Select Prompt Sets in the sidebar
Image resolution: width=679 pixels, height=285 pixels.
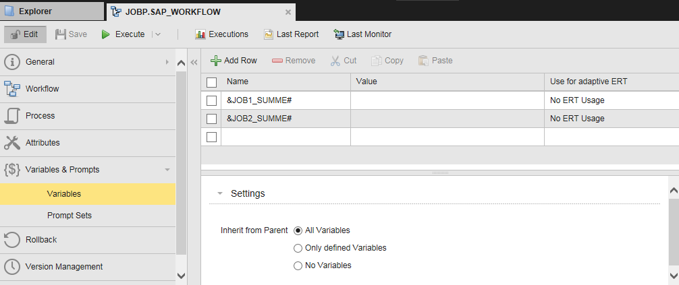pos(69,216)
